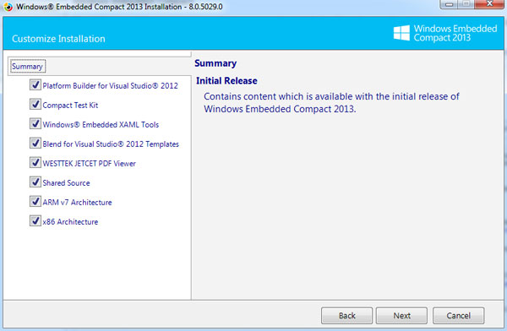Uncheck the Shared Source checkbox

point(35,182)
